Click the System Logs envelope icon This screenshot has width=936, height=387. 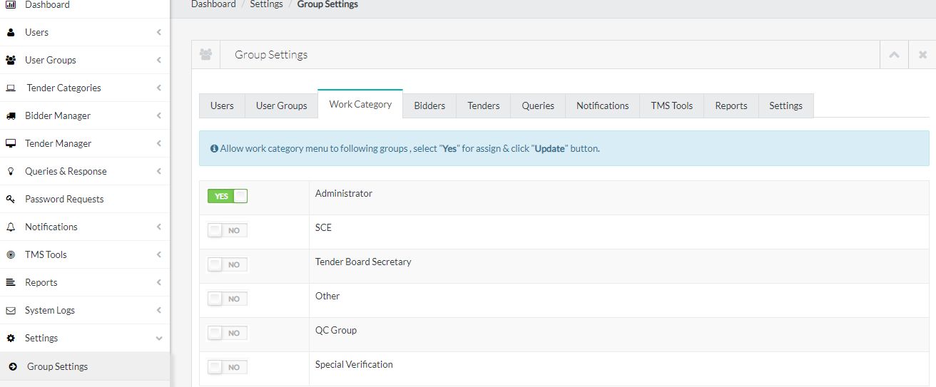pos(11,310)
